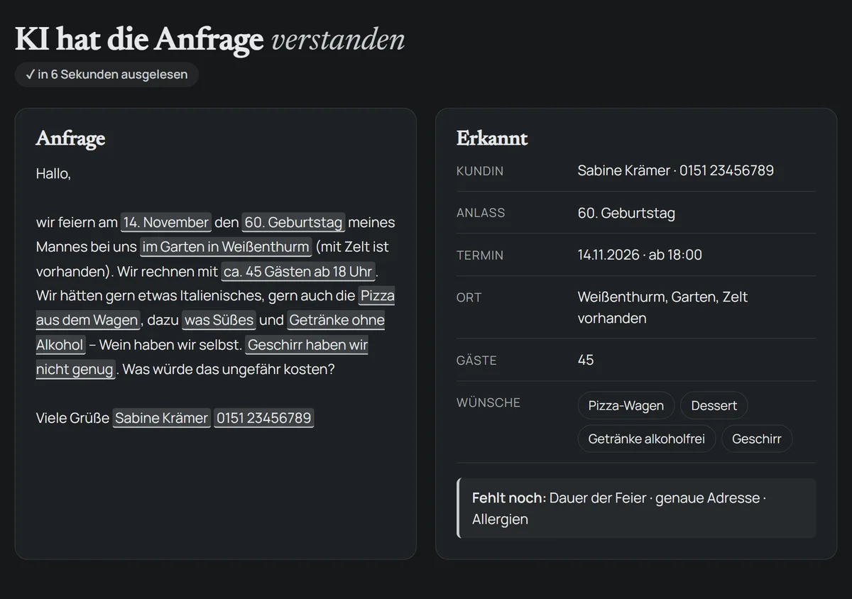Image resolution: width=852 pixels, height=599 pixels.
Task: Click the 'ANLASS' row label
Action: pos(481,213)
